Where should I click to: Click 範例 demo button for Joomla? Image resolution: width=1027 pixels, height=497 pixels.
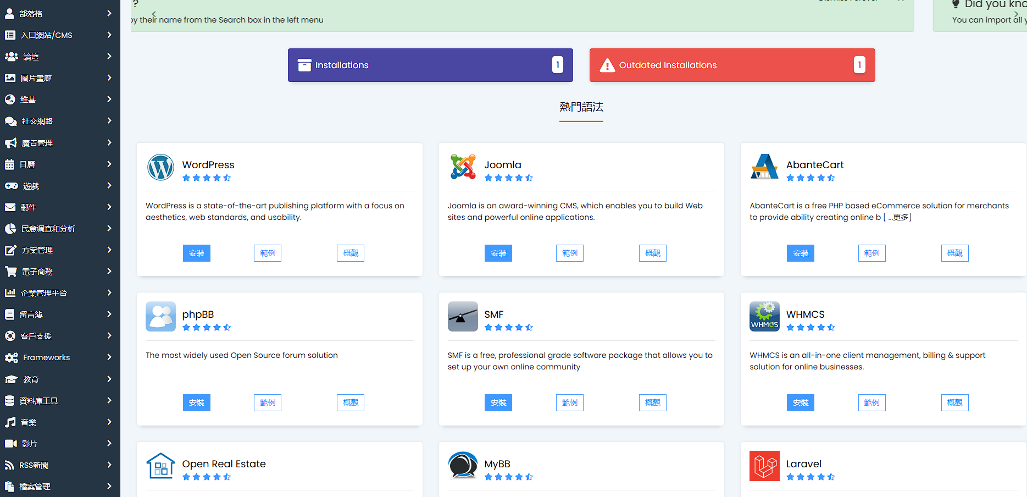569,253
